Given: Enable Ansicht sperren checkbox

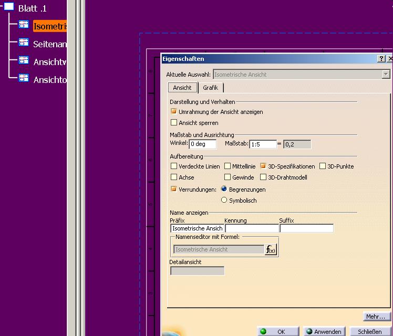Looking at the screenshot, I should [174, 122].
